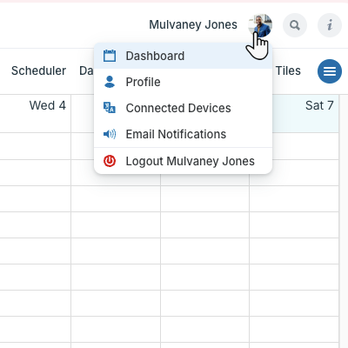This screenshot has width=348, height=348.
Task: Click the Email Notifications speaker icon
Action: click(x=110, y=134)
